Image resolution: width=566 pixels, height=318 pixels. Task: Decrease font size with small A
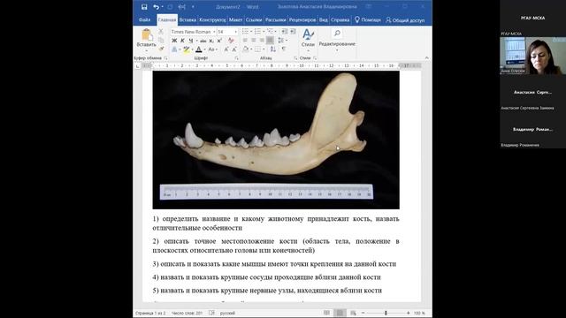pyautogui.click(x=234, y=49)
